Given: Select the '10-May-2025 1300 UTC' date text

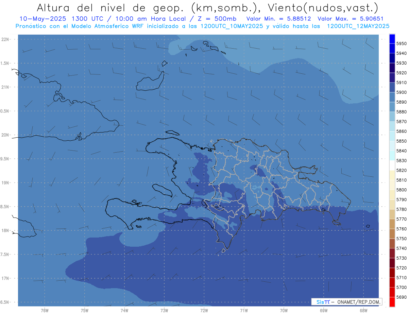Looking at the screenshot, I should [x=61, y=19].
